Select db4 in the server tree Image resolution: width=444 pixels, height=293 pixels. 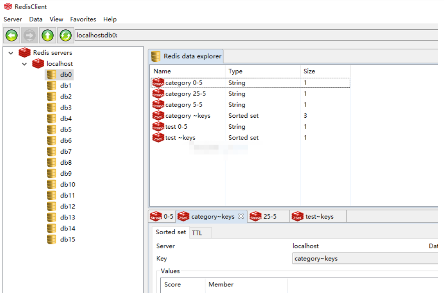[66, 119]
